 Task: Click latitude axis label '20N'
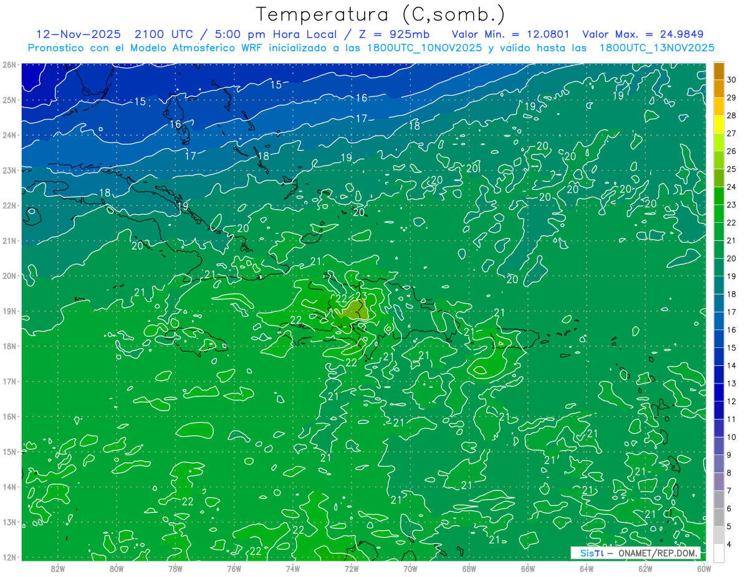[9, 276]
